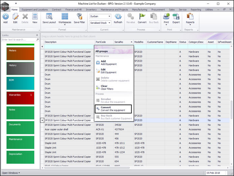234x176 pixels.
Task: Sort by the CategoryDesc column header
Action: pyautogui.click(x=196, y=42)
